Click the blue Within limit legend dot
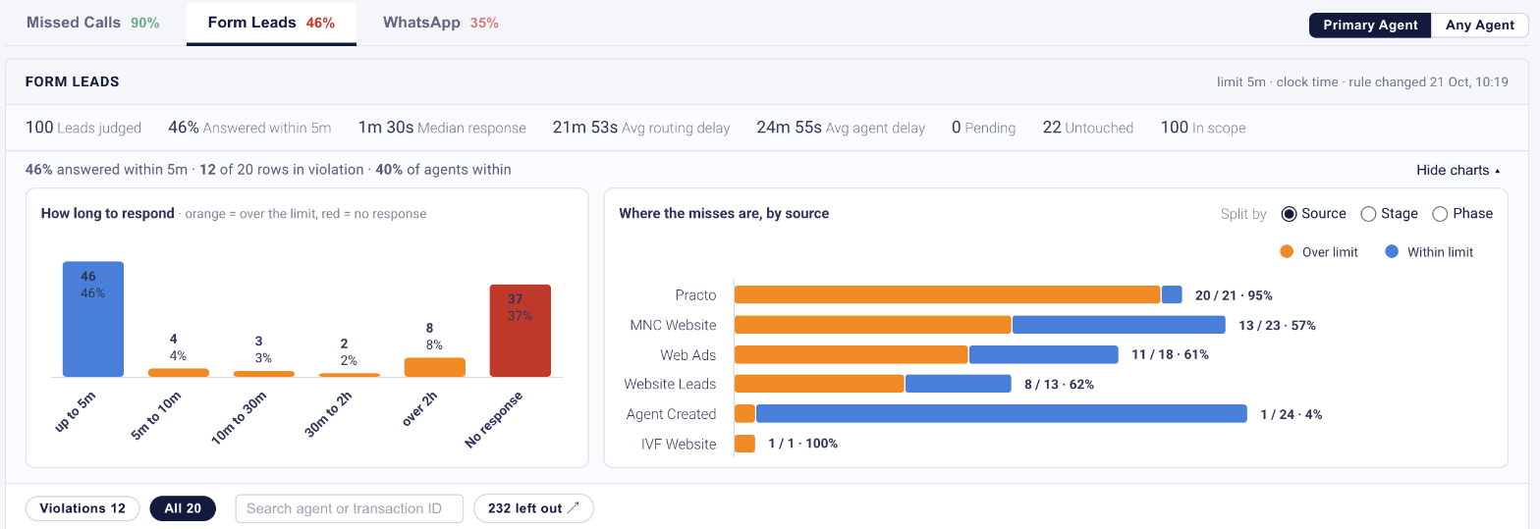 (1392, 252)
